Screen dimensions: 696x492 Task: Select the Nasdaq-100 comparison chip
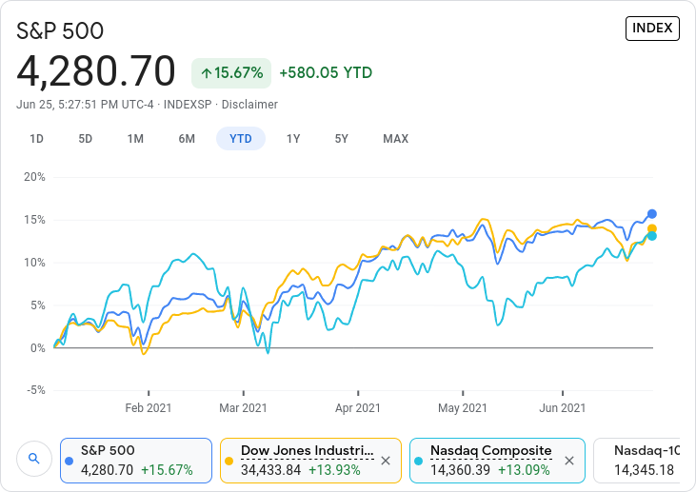coord(637,461)
